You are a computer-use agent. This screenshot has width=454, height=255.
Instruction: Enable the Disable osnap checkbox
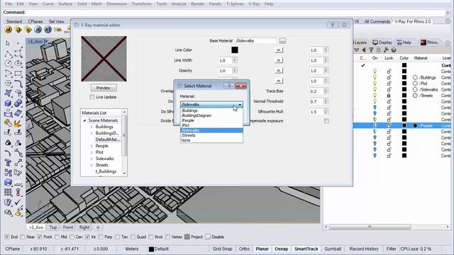(x=208, y=237)
